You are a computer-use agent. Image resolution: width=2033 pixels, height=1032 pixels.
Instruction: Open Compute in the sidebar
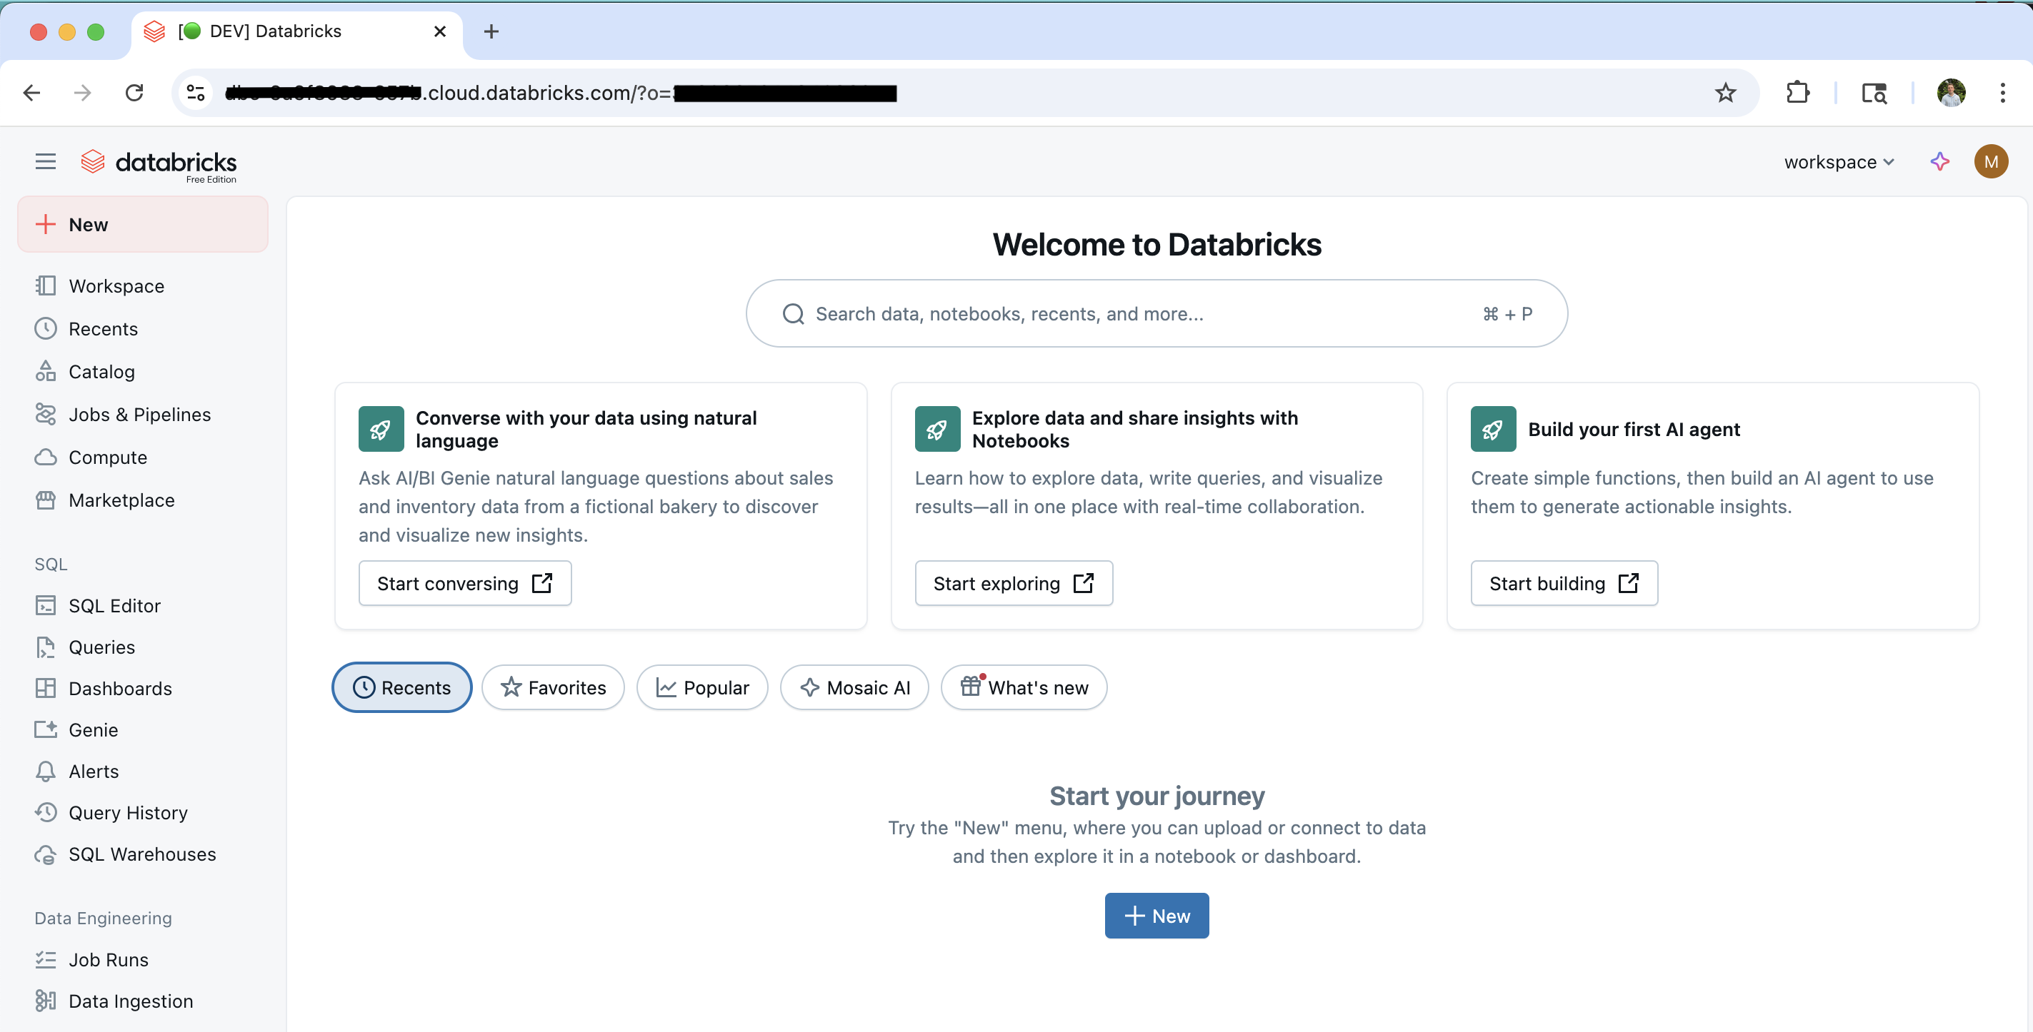(143, 457)
